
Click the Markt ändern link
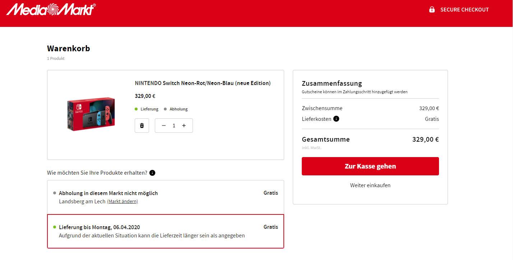coord(123,202)
